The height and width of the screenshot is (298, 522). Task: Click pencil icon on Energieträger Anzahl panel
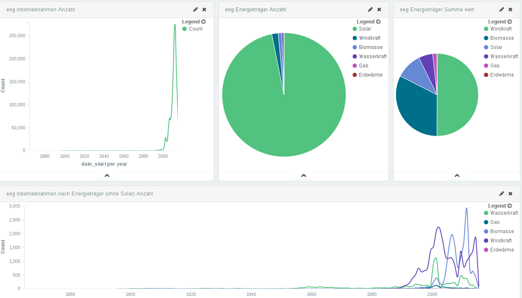click(370, 9)
